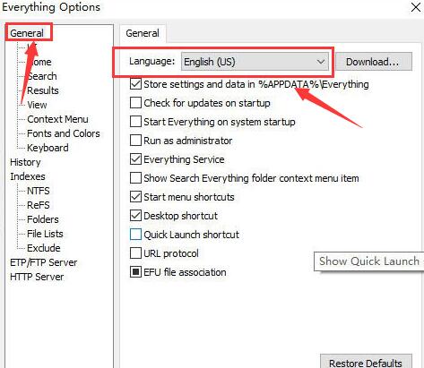Image resolution: width=424 pixels, height=368 pixels.
Task: Open Context Menu settings
Action: (57, 119)
